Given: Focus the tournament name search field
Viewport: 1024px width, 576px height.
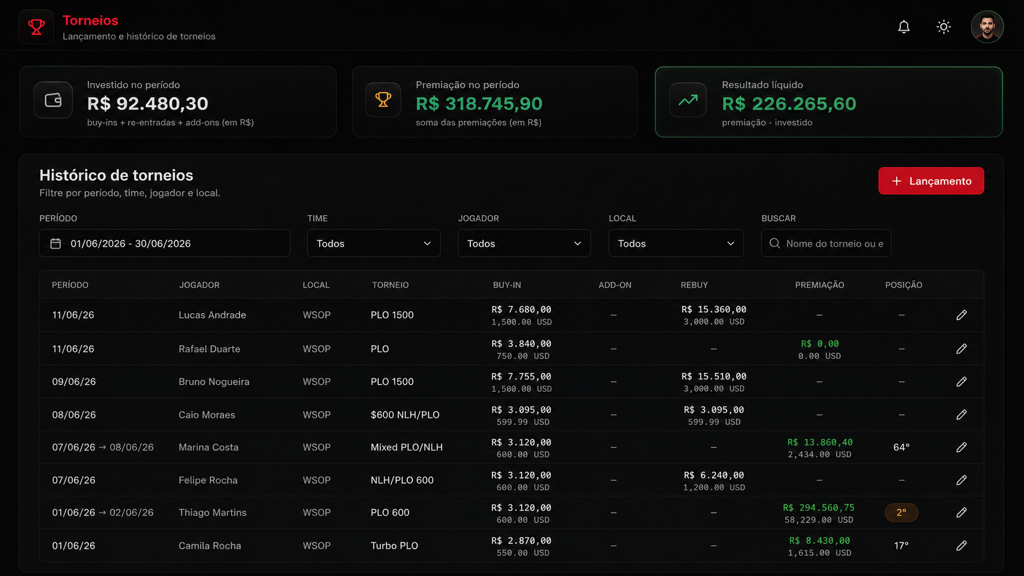Looking at the screenshot, I should 826,243.
